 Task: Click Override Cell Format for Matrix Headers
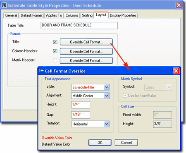coord(86,60)
